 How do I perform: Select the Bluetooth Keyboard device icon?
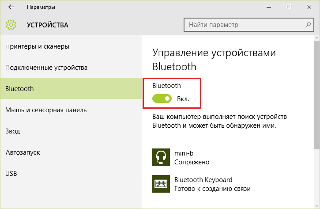(161, 184)
